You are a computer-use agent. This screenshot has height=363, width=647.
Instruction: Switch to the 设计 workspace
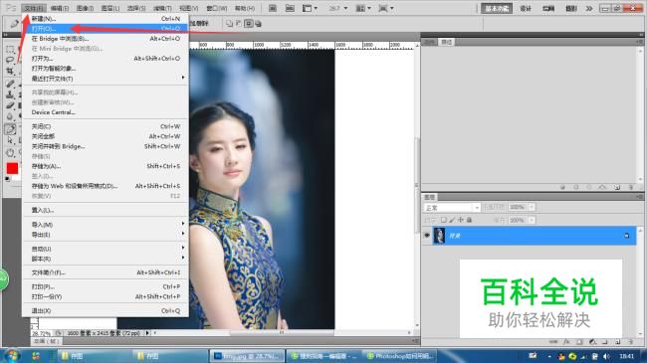tap(526, 8)
